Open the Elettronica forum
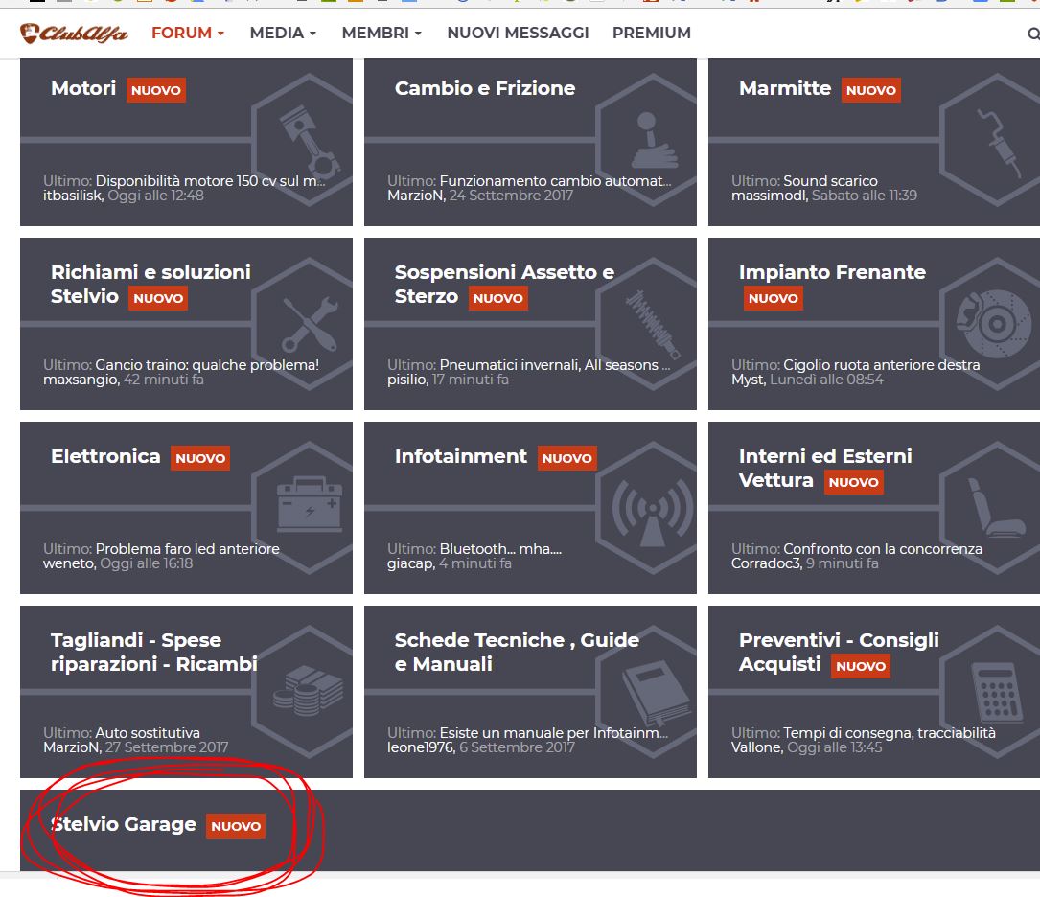Screen dimensions: 1040x897 click(105, 456)
